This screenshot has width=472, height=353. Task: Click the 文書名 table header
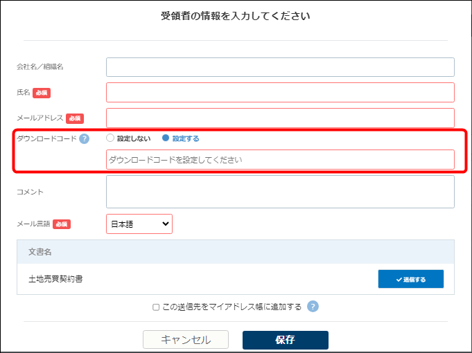point(40,252)
